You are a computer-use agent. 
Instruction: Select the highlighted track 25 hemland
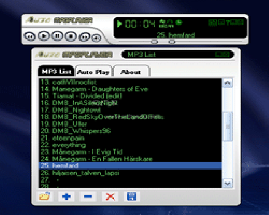coord(130,166)
